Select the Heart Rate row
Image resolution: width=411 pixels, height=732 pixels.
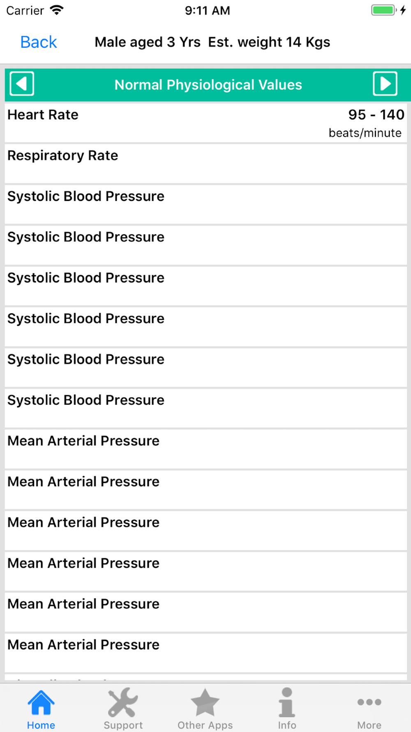click(205, 123)
